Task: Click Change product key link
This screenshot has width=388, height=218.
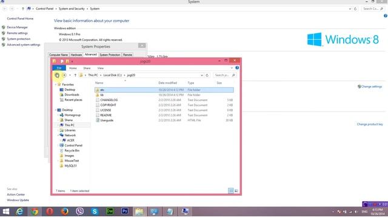Action: (370, 124)
